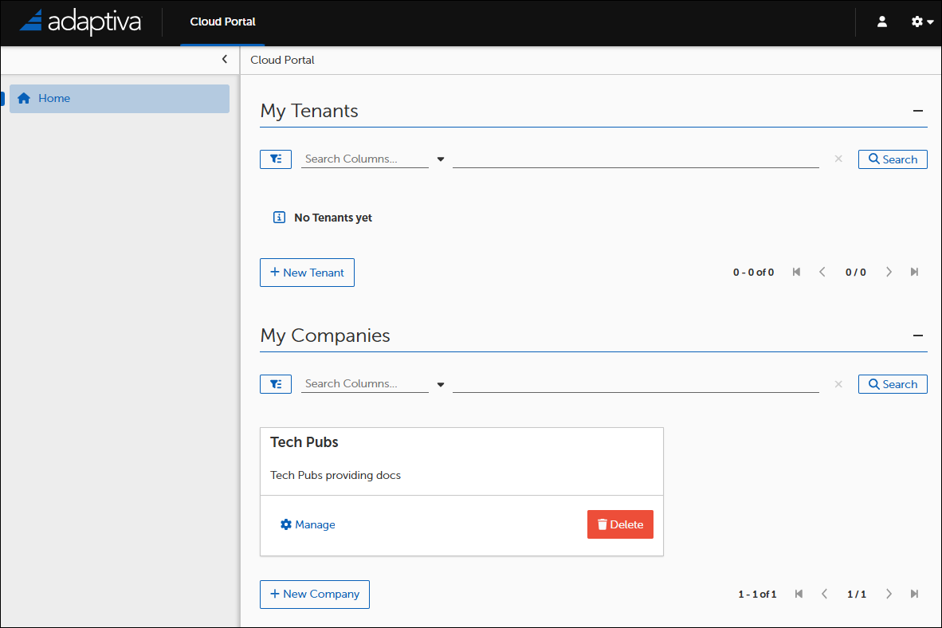Clear the My Companies search with X
This screenshot has width=942, height=628.
tap(838, 384)
